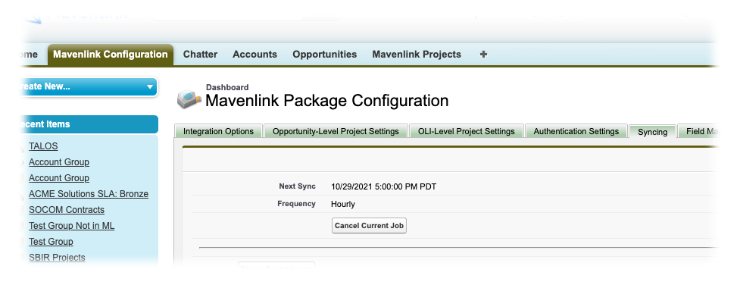This screenshot has height=285, width=740.
Task: Switch to the Chatter tab
Action: coord(200,55)
